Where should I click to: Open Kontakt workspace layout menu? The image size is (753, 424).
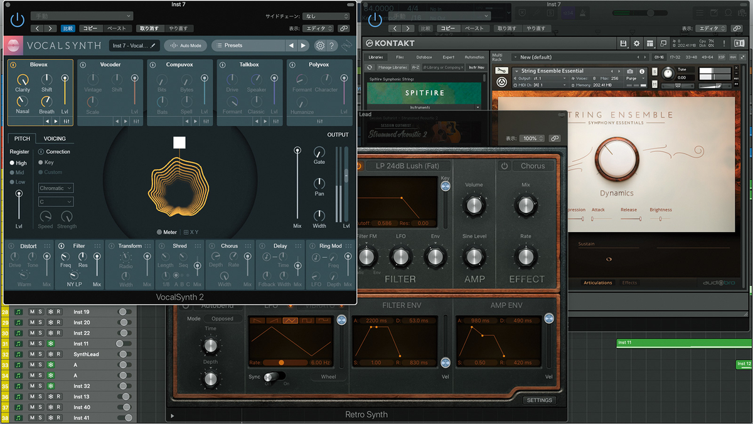[651, 43]
